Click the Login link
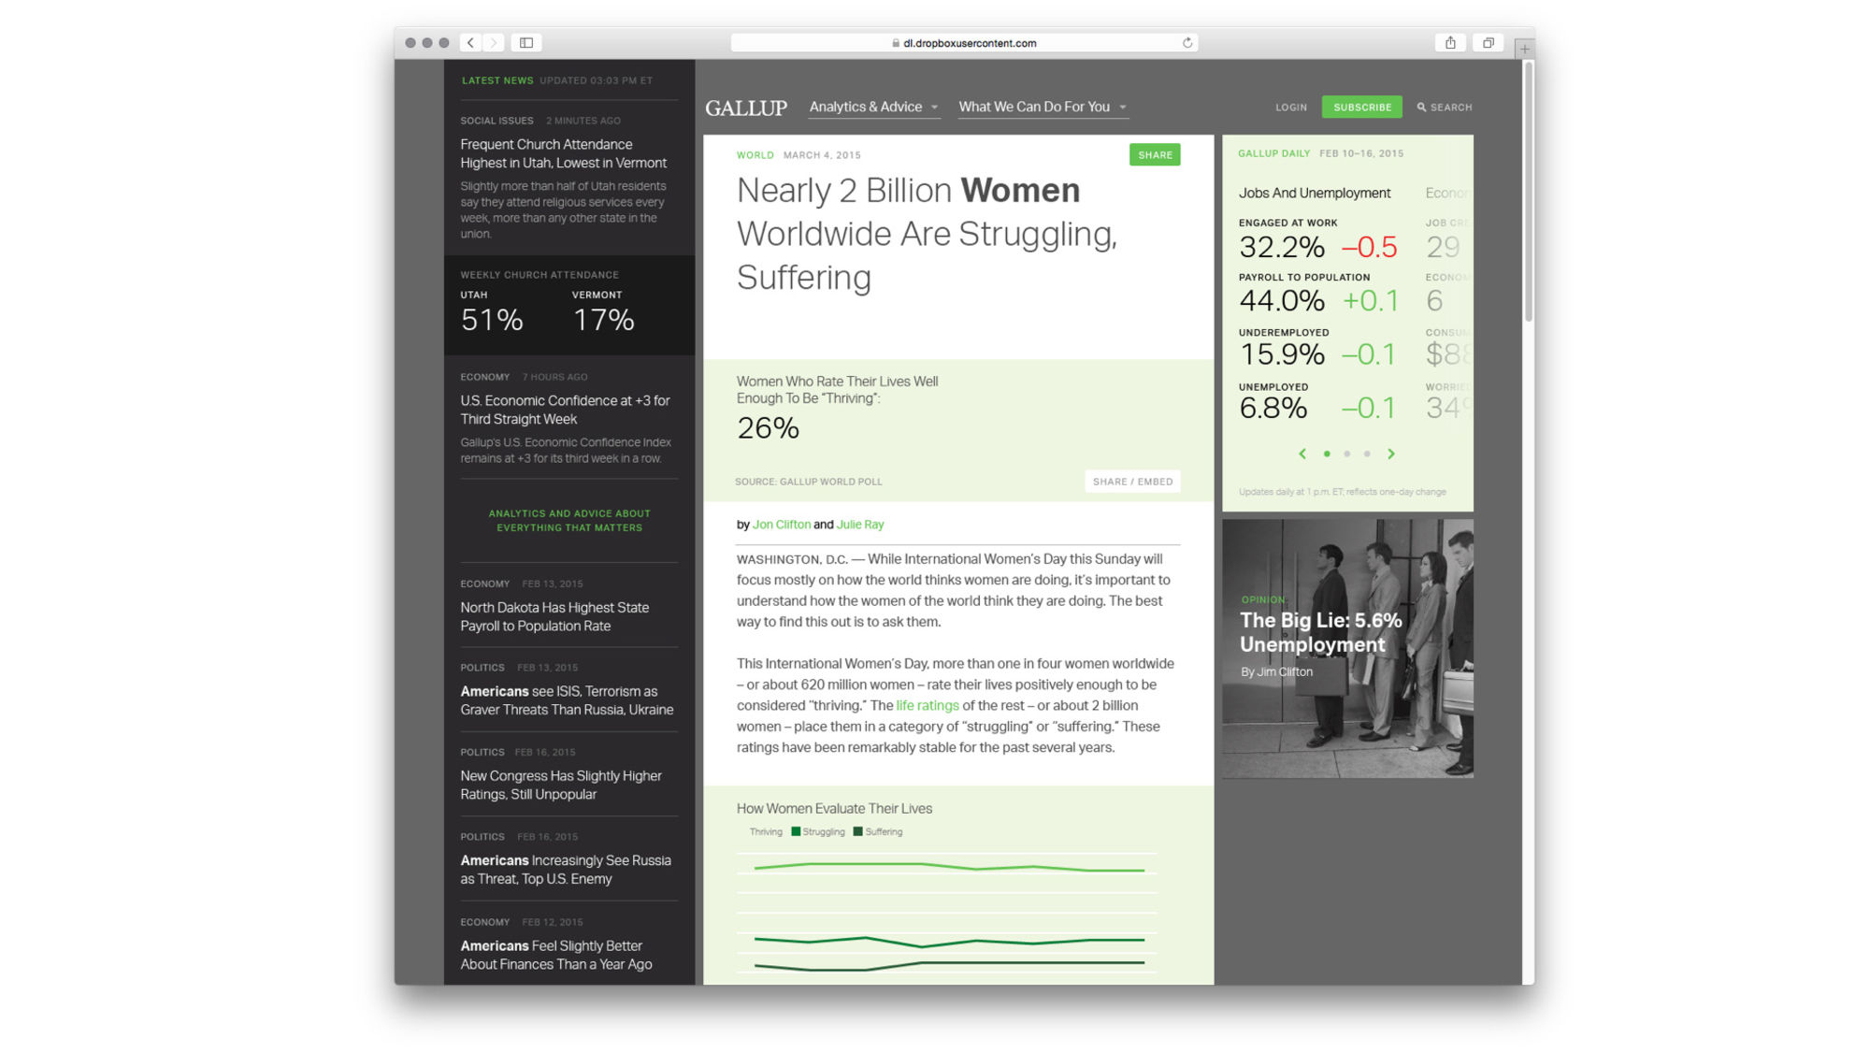 click(x=1290, y=108)
